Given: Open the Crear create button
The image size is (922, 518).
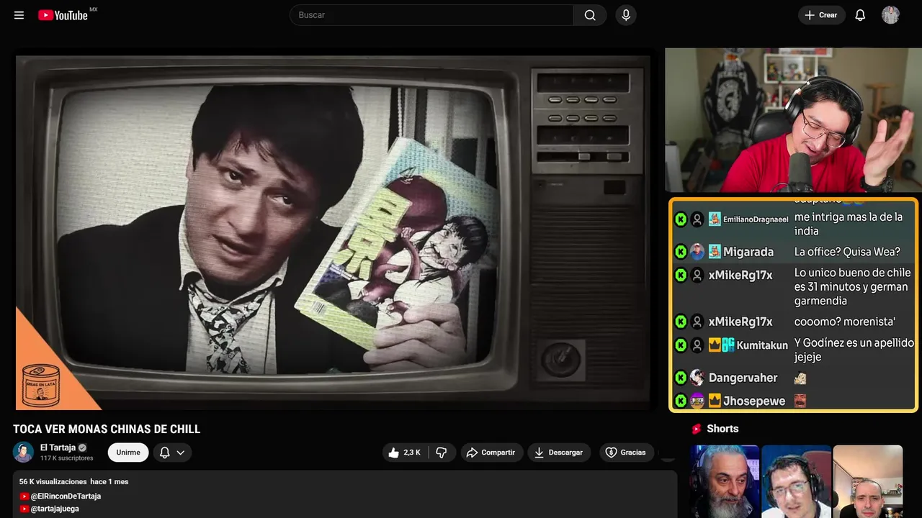Looking at the screenshot, I should pyautogui.click(x=821, y=15).
